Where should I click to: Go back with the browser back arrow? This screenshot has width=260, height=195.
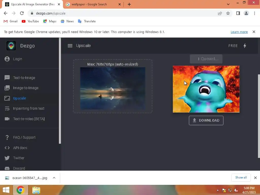tap(6, 13)
